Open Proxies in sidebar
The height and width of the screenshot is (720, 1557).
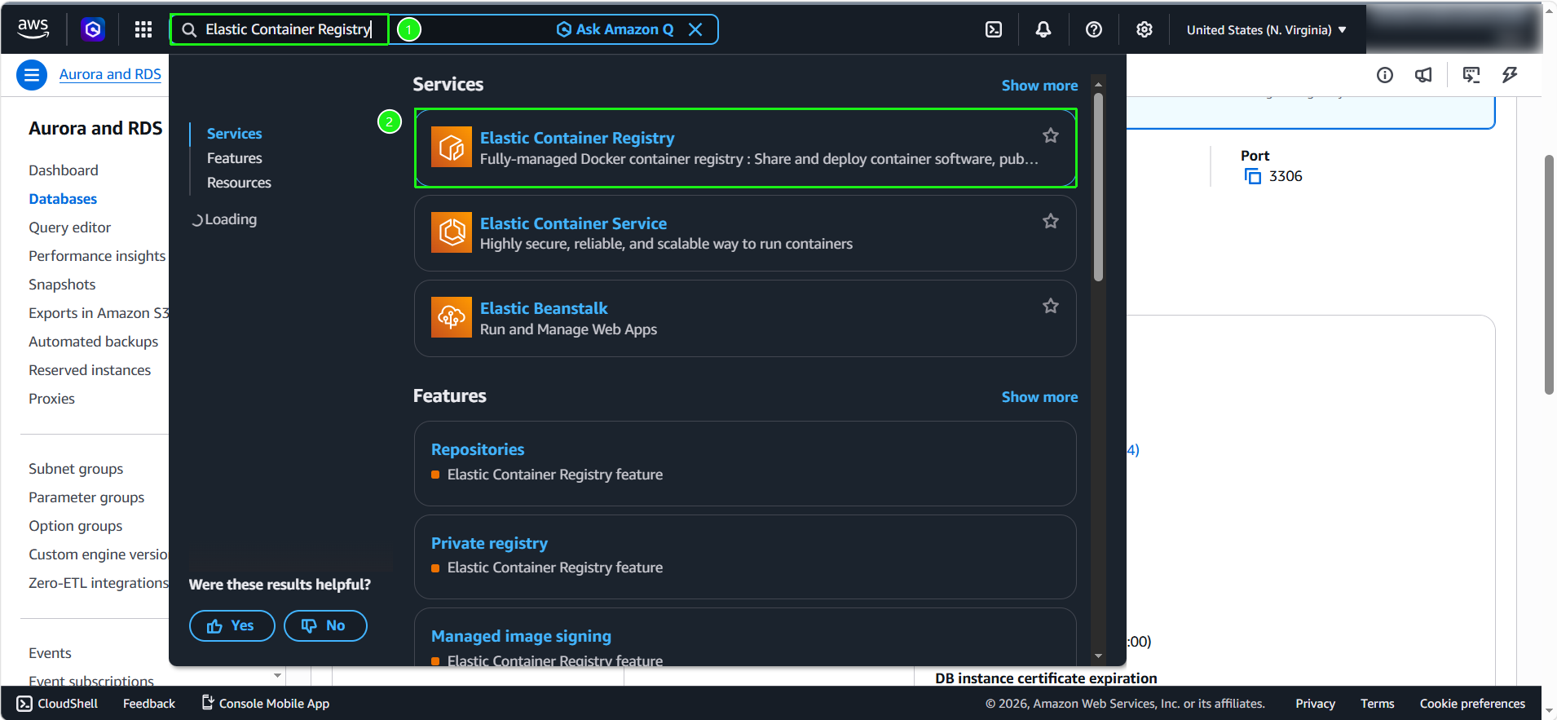pos(51,399)
